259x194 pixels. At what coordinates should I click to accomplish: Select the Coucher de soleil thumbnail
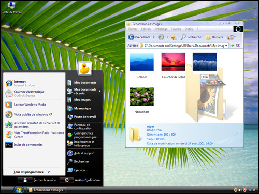tap(173, 62)
